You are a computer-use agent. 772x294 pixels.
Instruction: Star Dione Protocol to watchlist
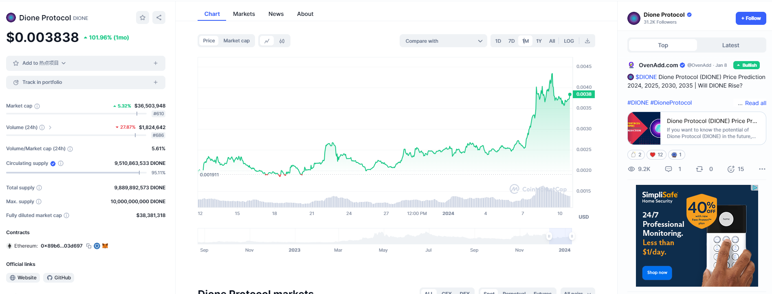tap(143, 18)
